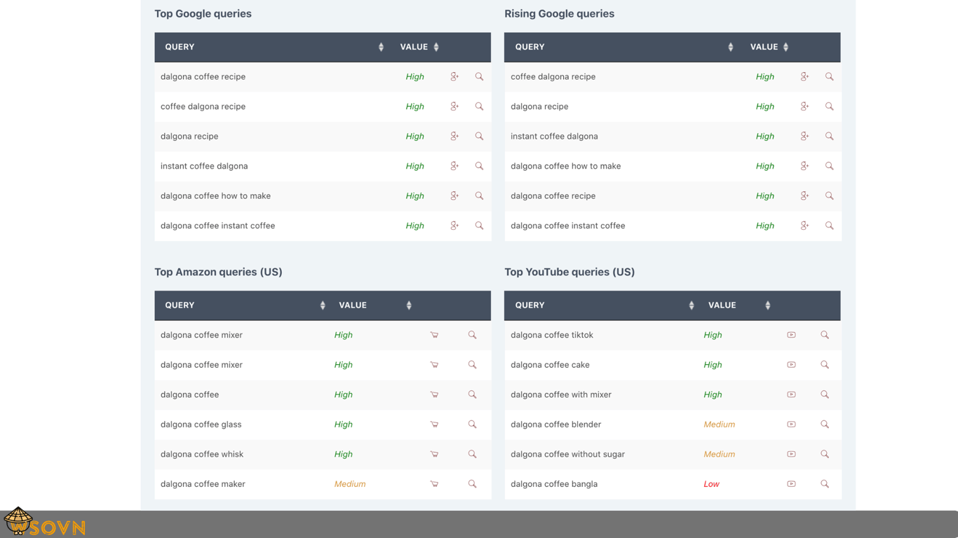This screenshot has height=538, width=958.
Task: Google icon for 'dalgona coffee how to make', Top Google table
Action: point(454,195)
